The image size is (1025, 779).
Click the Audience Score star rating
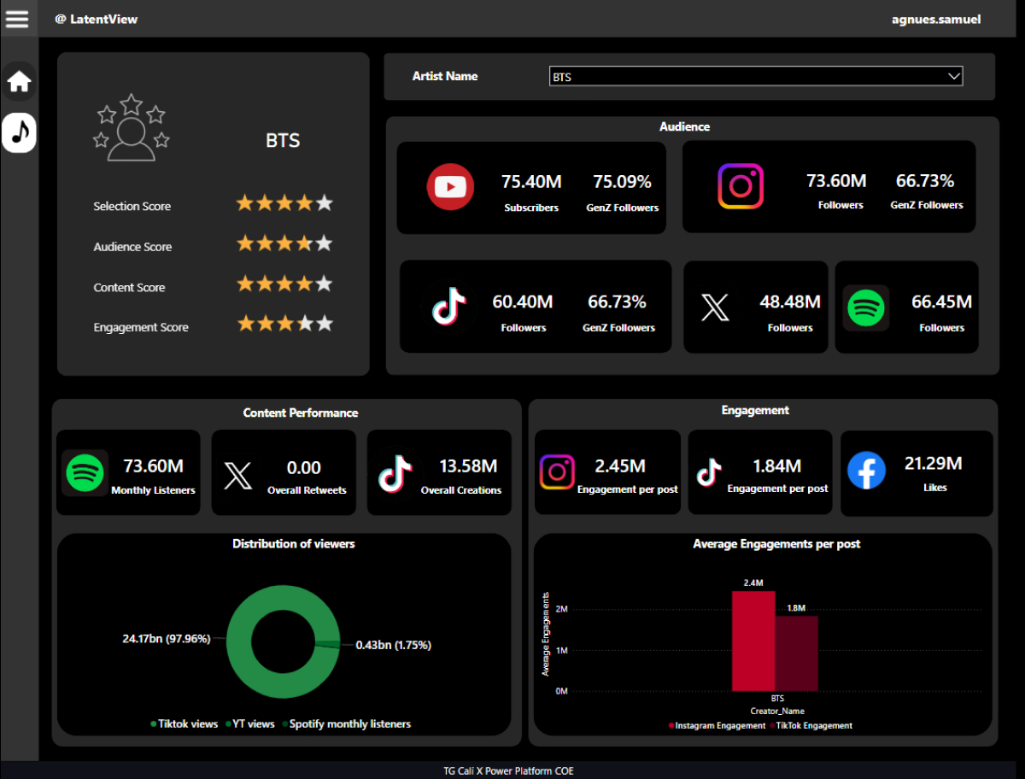click(x=284, y=243)
